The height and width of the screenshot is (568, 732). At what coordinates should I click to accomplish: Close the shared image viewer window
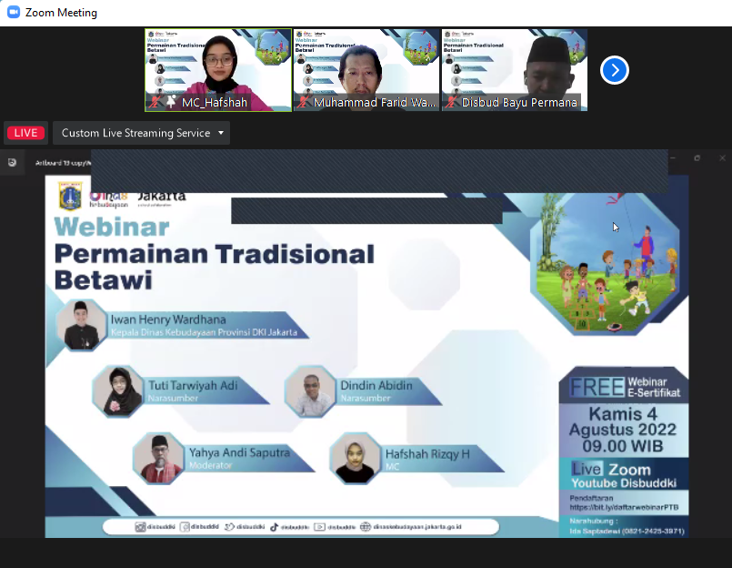(x=722, y=158)
